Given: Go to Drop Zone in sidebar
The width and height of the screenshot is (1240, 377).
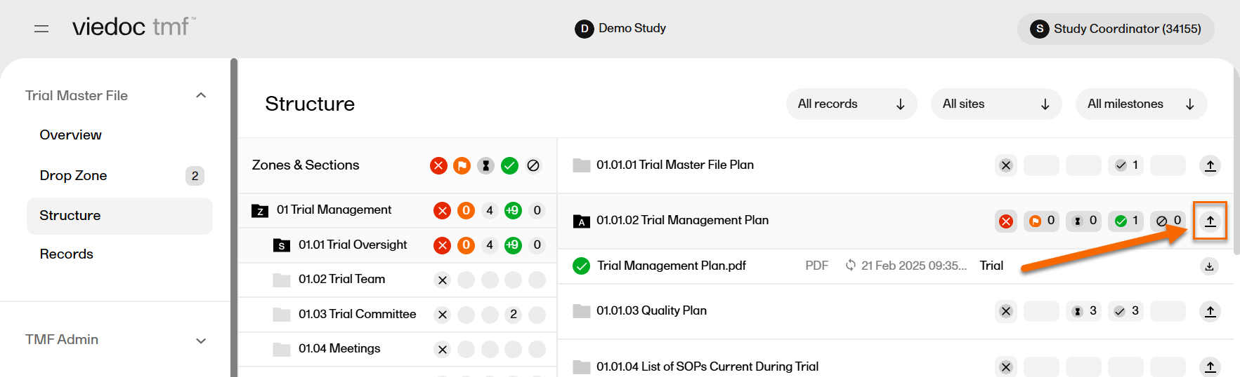Looking at the screenshot, I should coord(74,176).
